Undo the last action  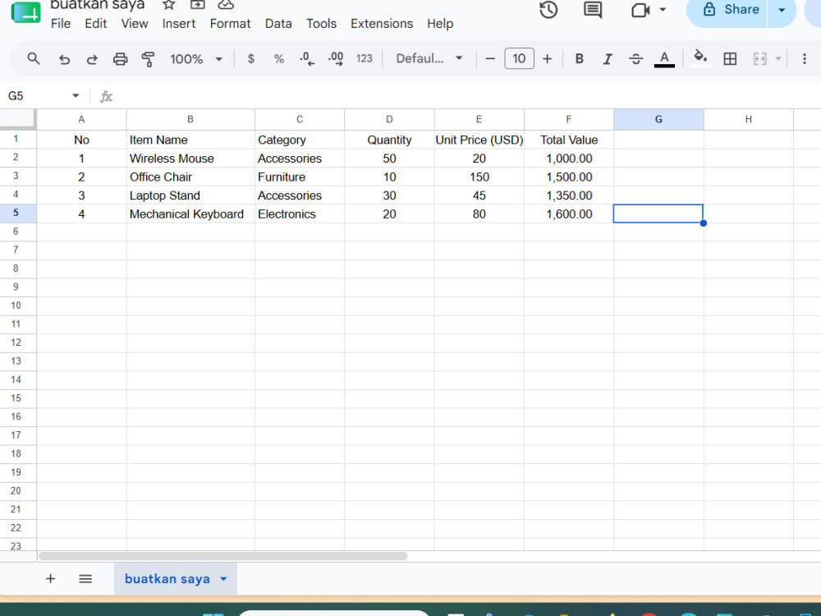click(x=64, y=59)
